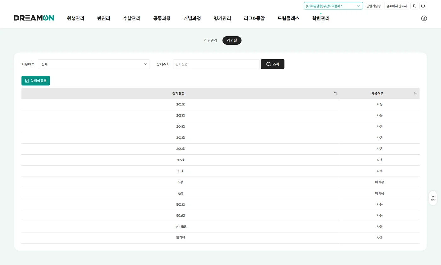Open the 수납관리 menu

(132, 18)
